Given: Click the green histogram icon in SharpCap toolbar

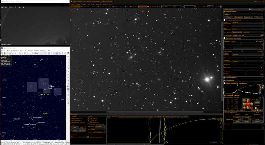Looking at the screenshot, I should pyautogui.click(x=214, y=7).
